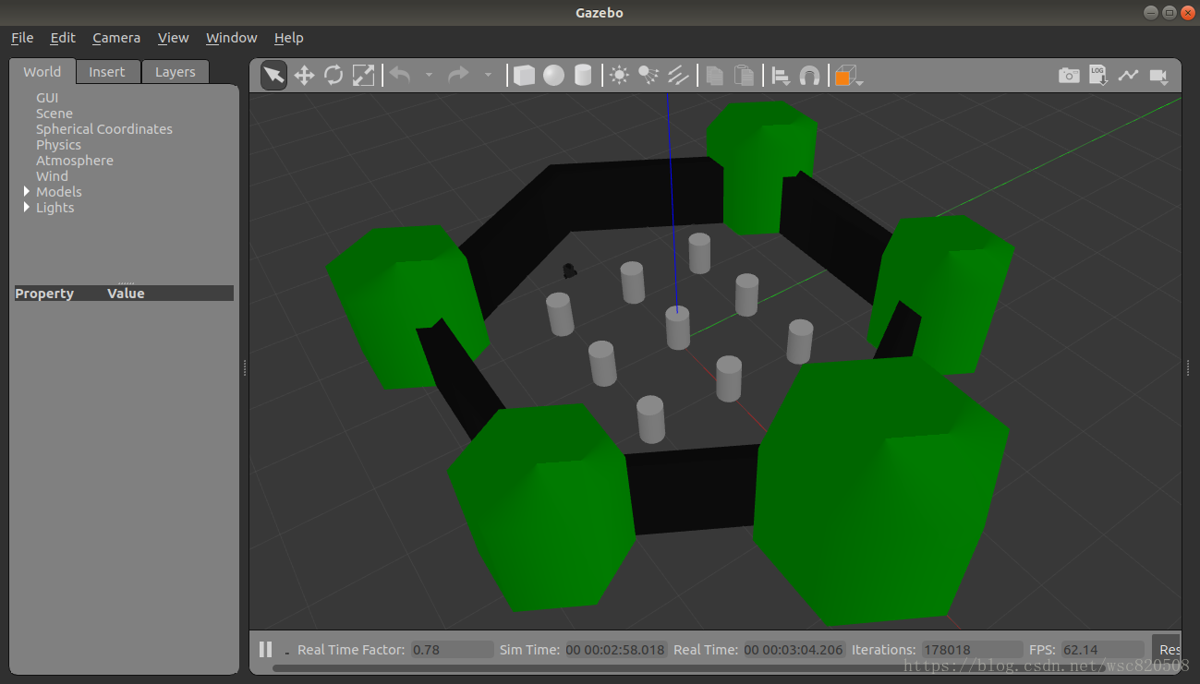The image size is (1200, 684).
Task: Click the Sim Time value field
Action: tap(615, 650)
